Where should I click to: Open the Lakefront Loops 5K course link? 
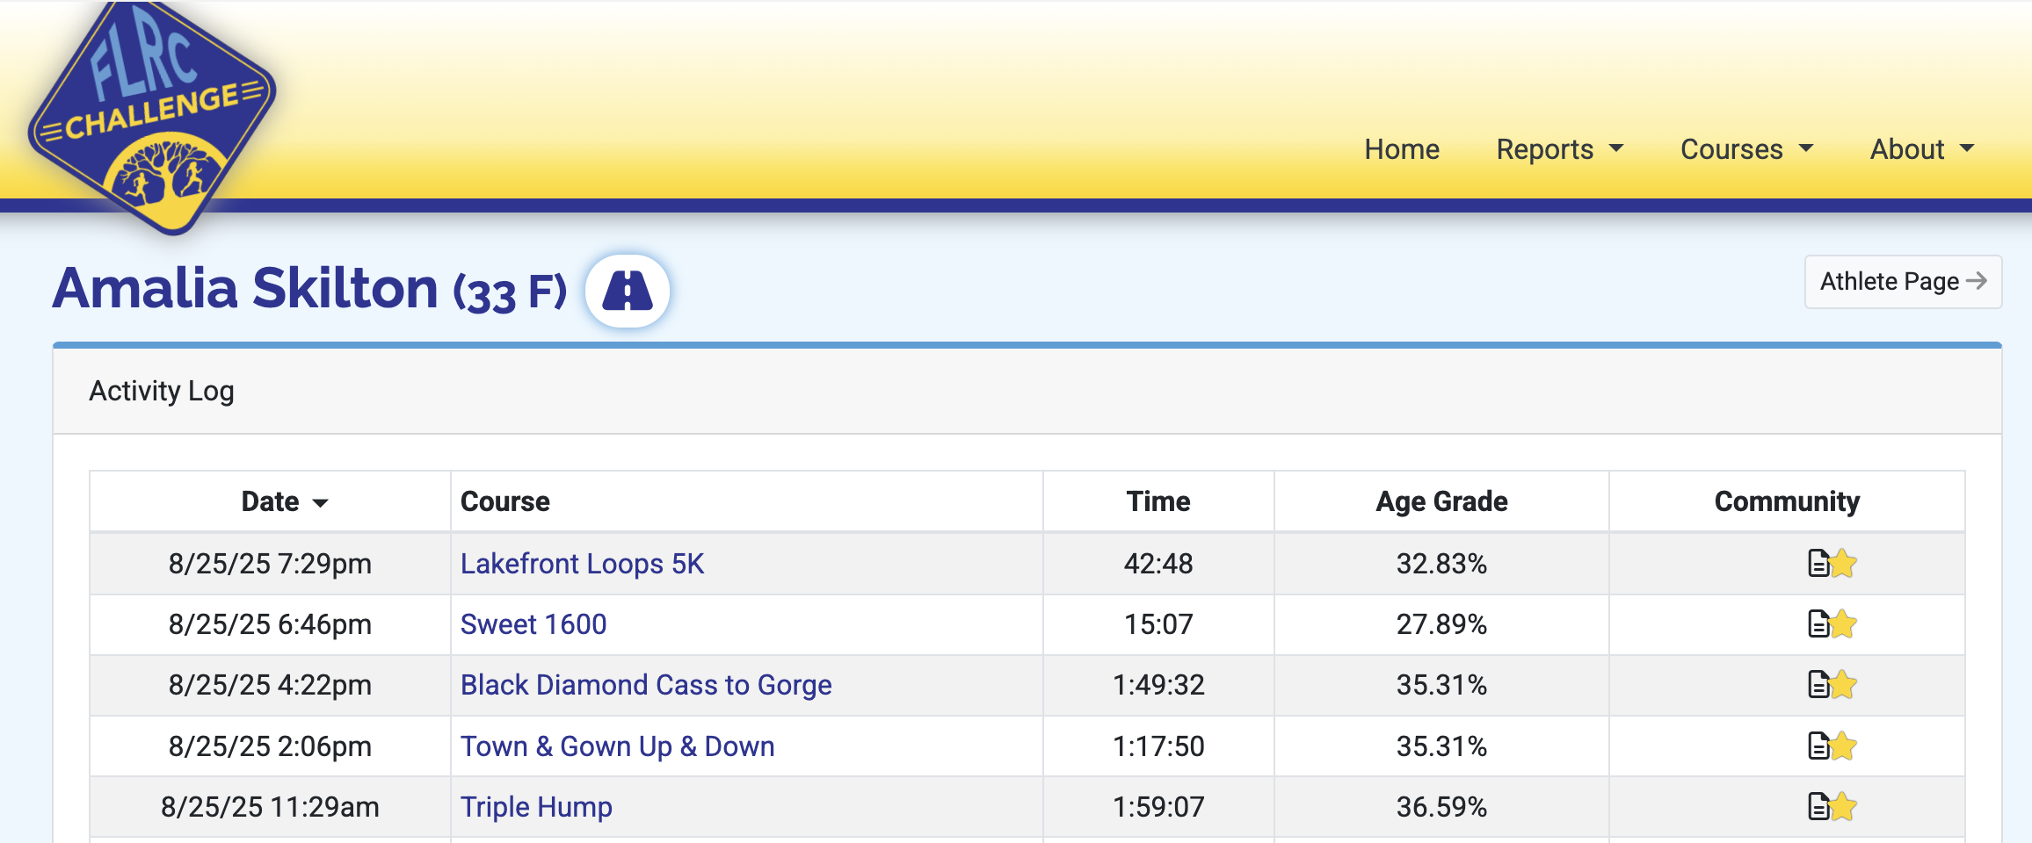582,564
